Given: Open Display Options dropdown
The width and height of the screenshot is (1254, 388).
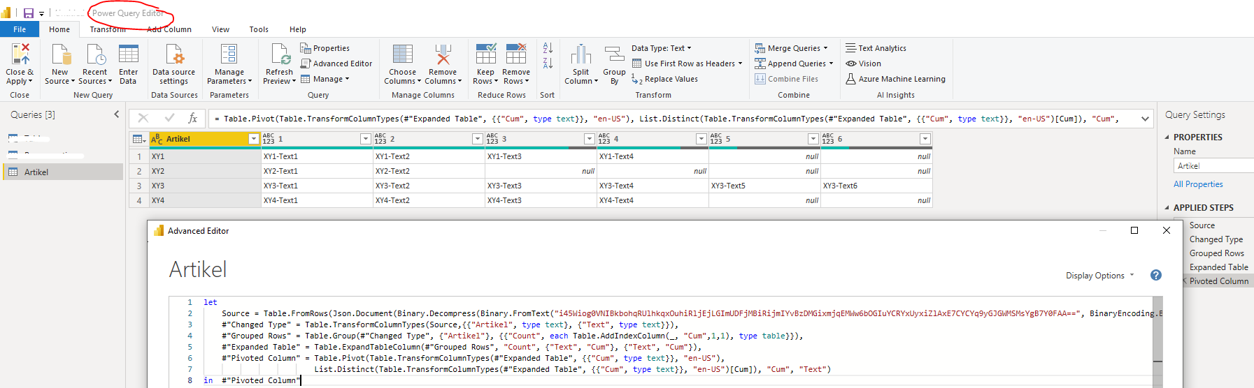Looking at the screenshot, I should tap(1099, 276).
